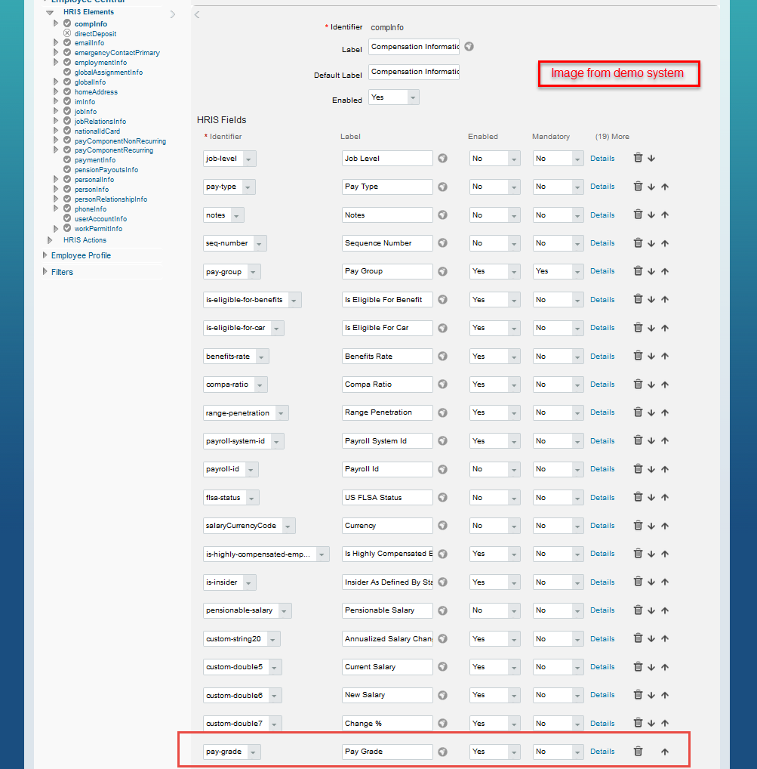Open Details link for the job-level row
The width and height of the screenshot is (757, 769).
(602, 159)
